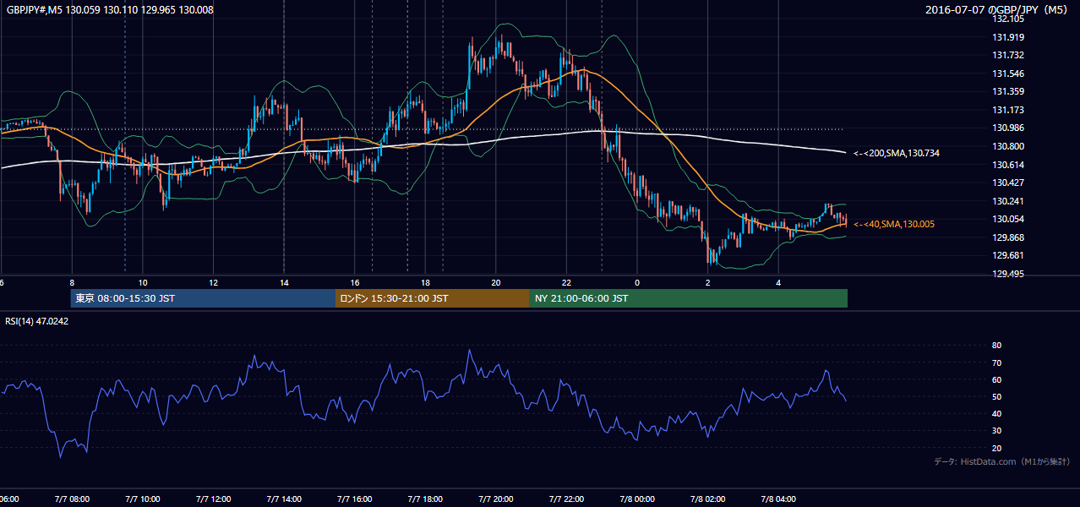Click bottom time label 7/8 04:00
Viewport: 1080px width, 507px height.
(779, 499)
